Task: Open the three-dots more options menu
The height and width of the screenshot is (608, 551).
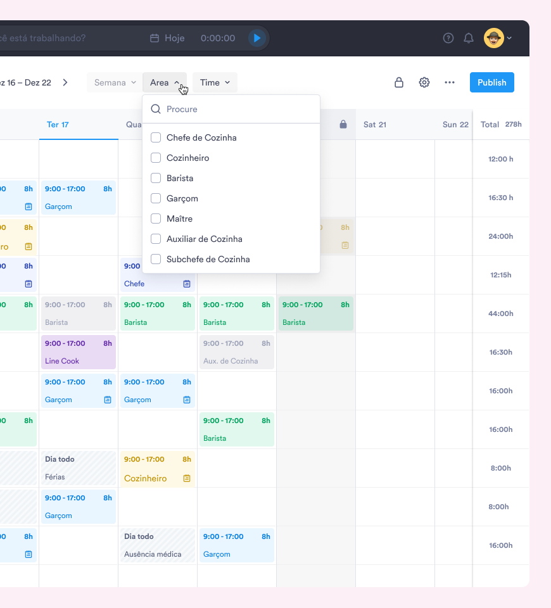Action: 450,82
